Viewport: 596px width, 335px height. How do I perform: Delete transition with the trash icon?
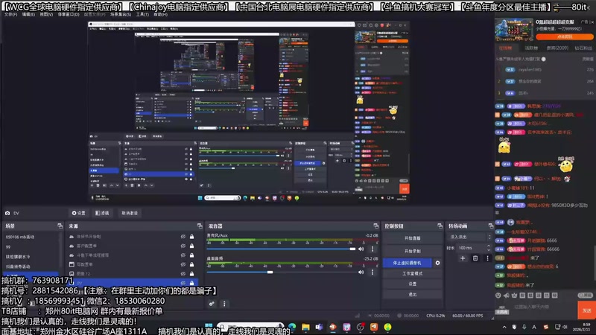click(475, 258)
